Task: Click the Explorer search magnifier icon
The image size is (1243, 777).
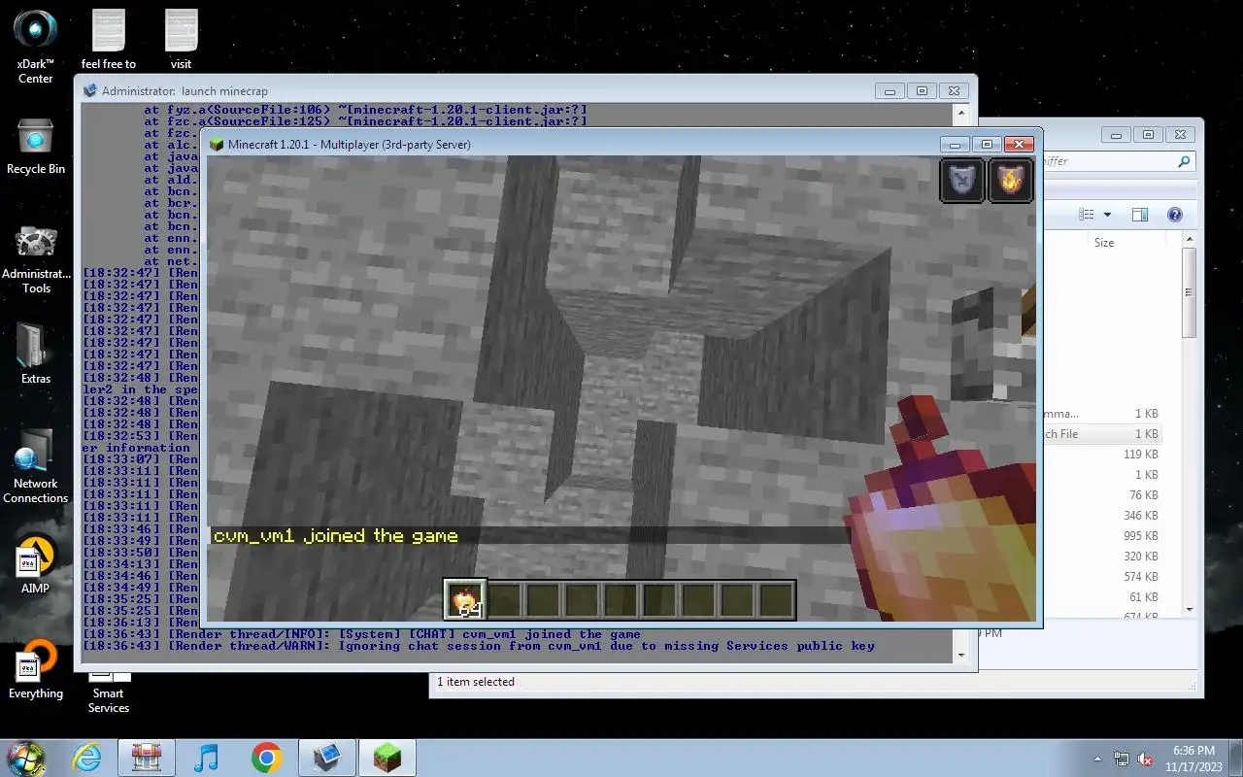Action: click(x=1184, y=161)
